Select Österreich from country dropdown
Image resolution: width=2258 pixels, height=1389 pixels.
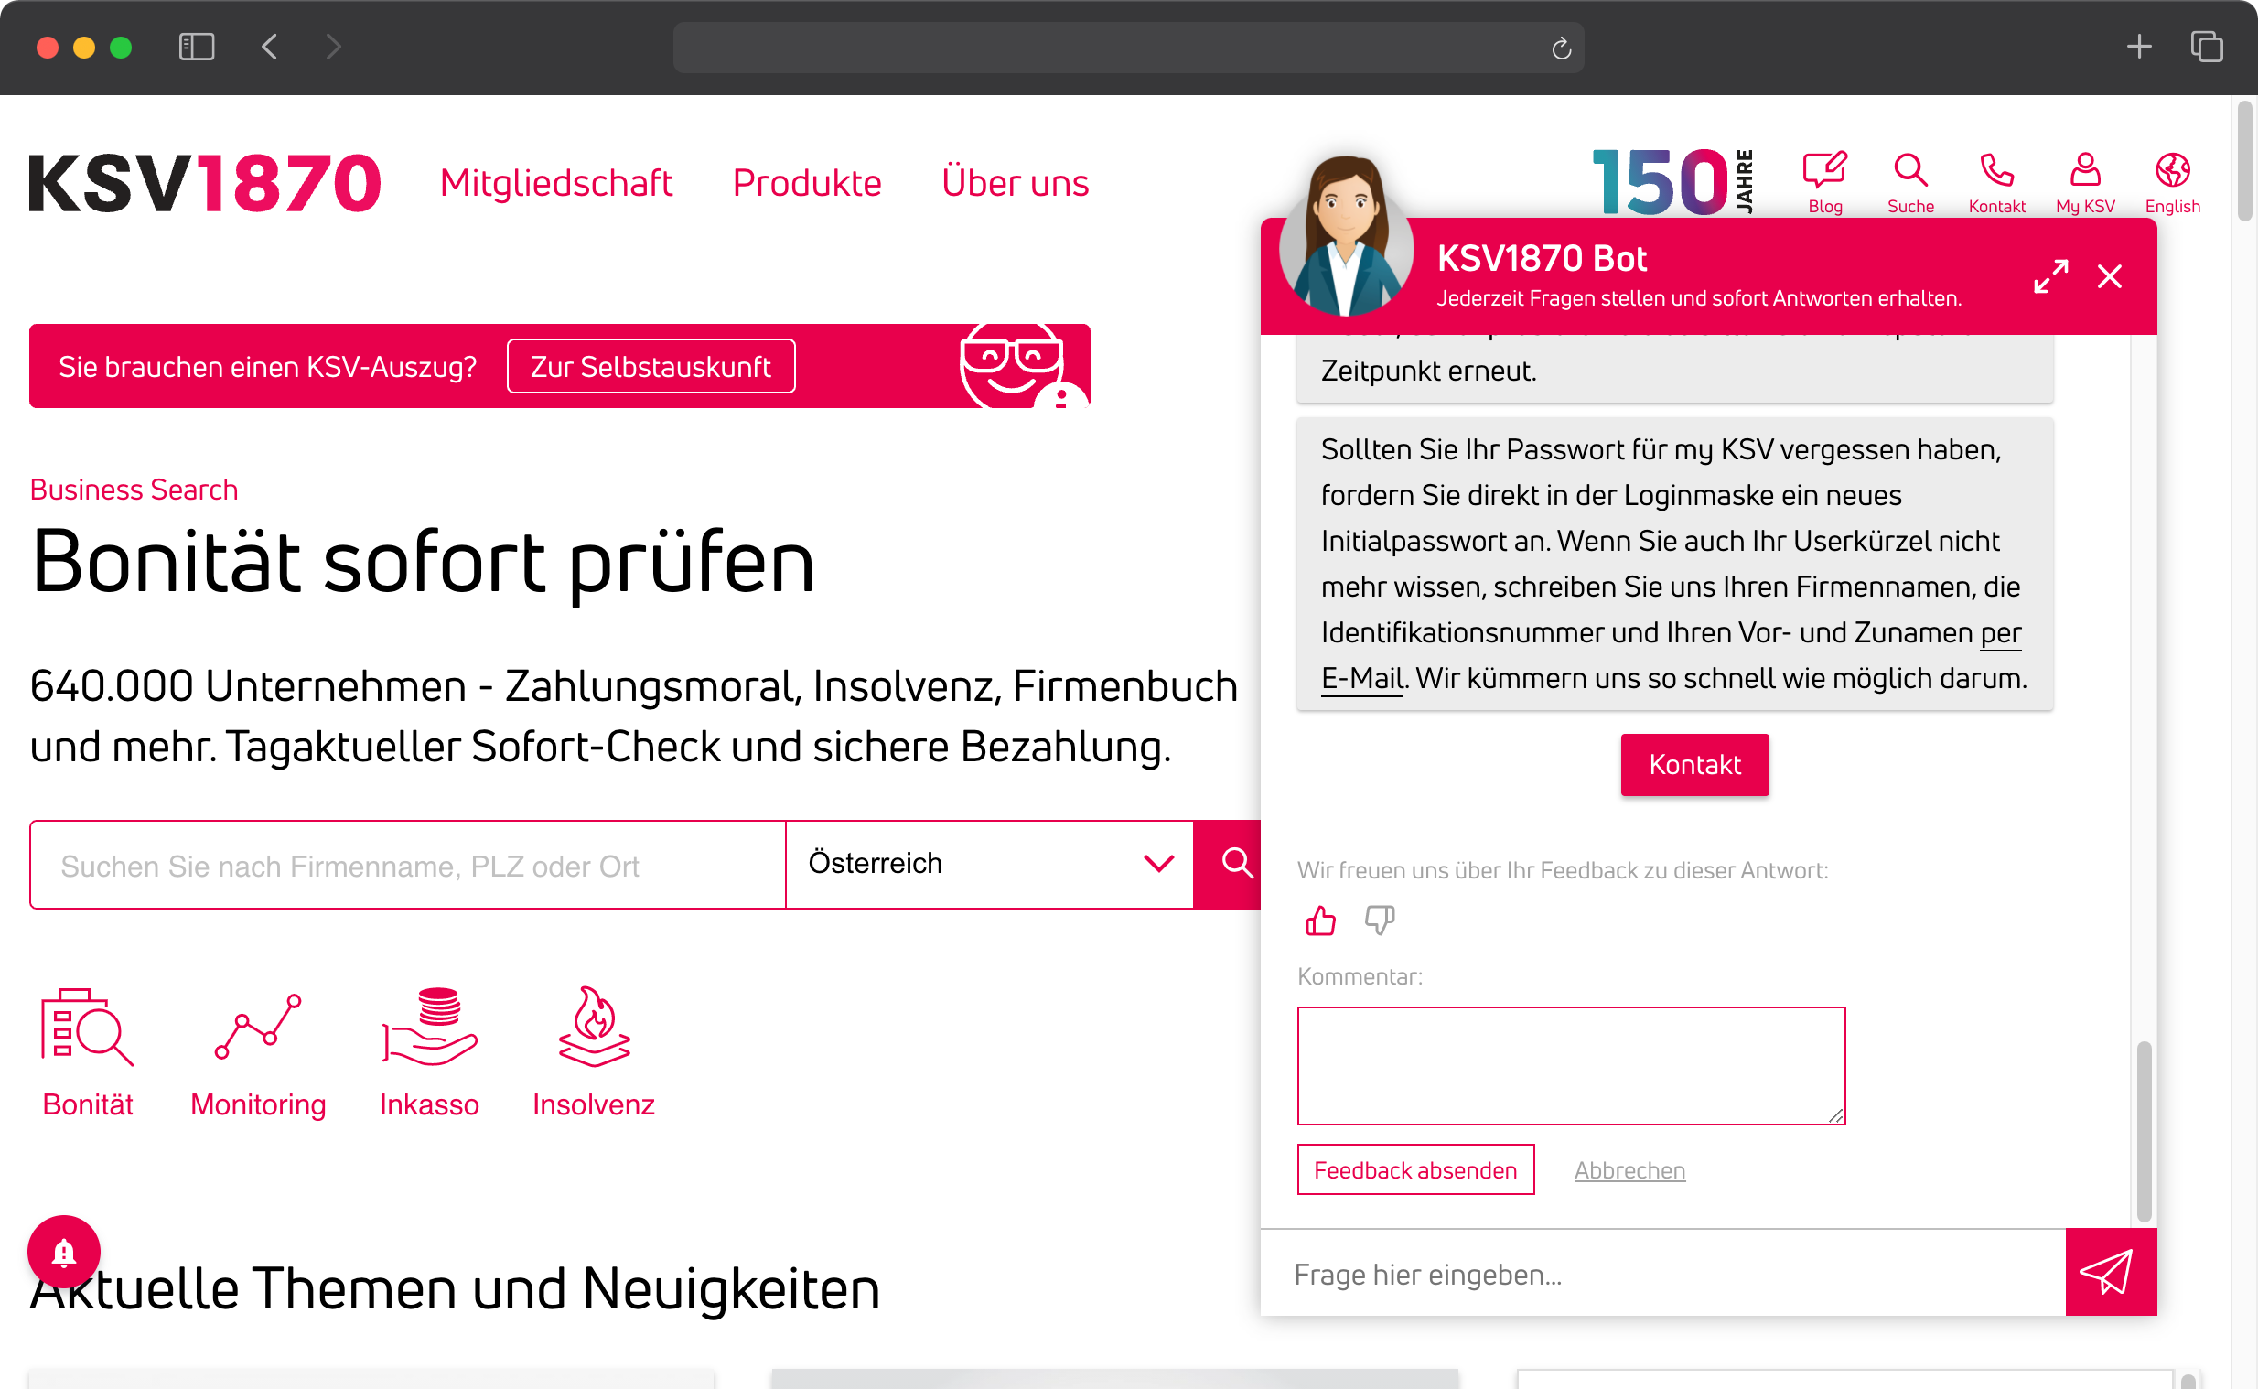click(989, 861)
